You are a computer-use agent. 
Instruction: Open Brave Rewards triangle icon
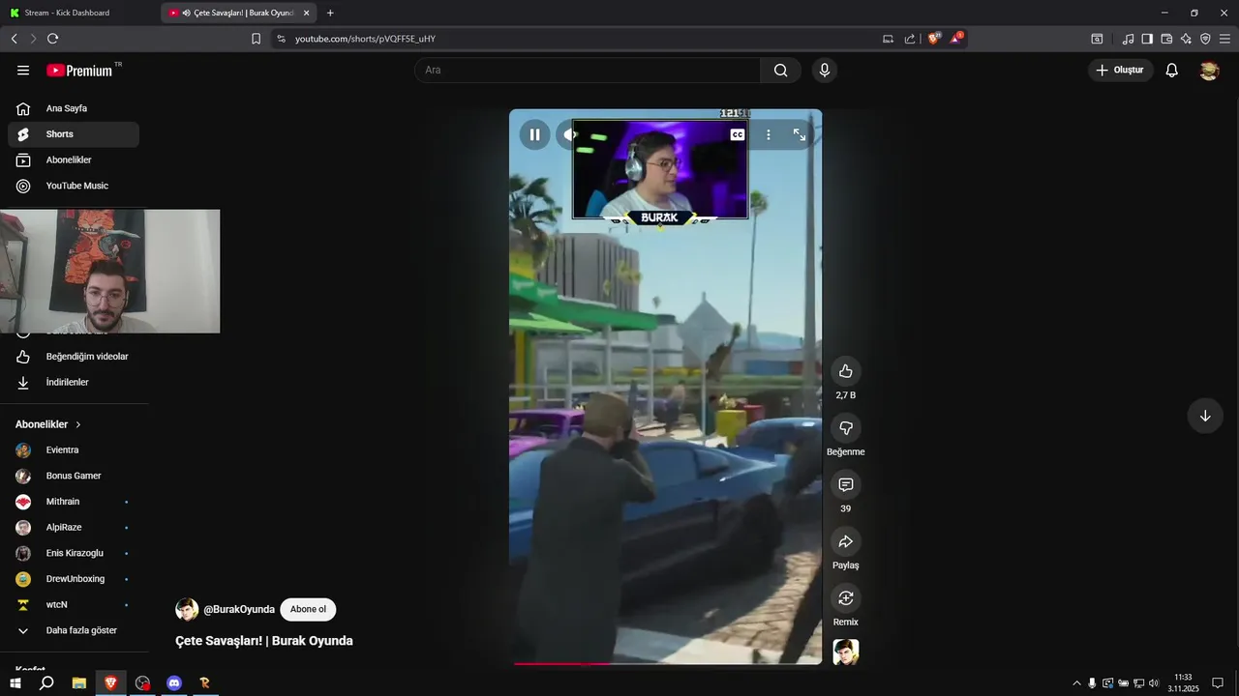click(x=956, y=39)
